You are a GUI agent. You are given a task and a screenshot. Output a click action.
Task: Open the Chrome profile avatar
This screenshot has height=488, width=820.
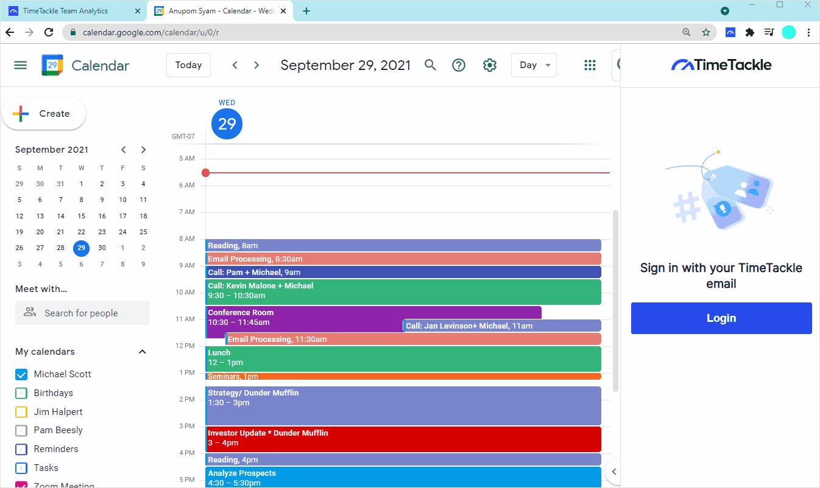pos(789,32)
